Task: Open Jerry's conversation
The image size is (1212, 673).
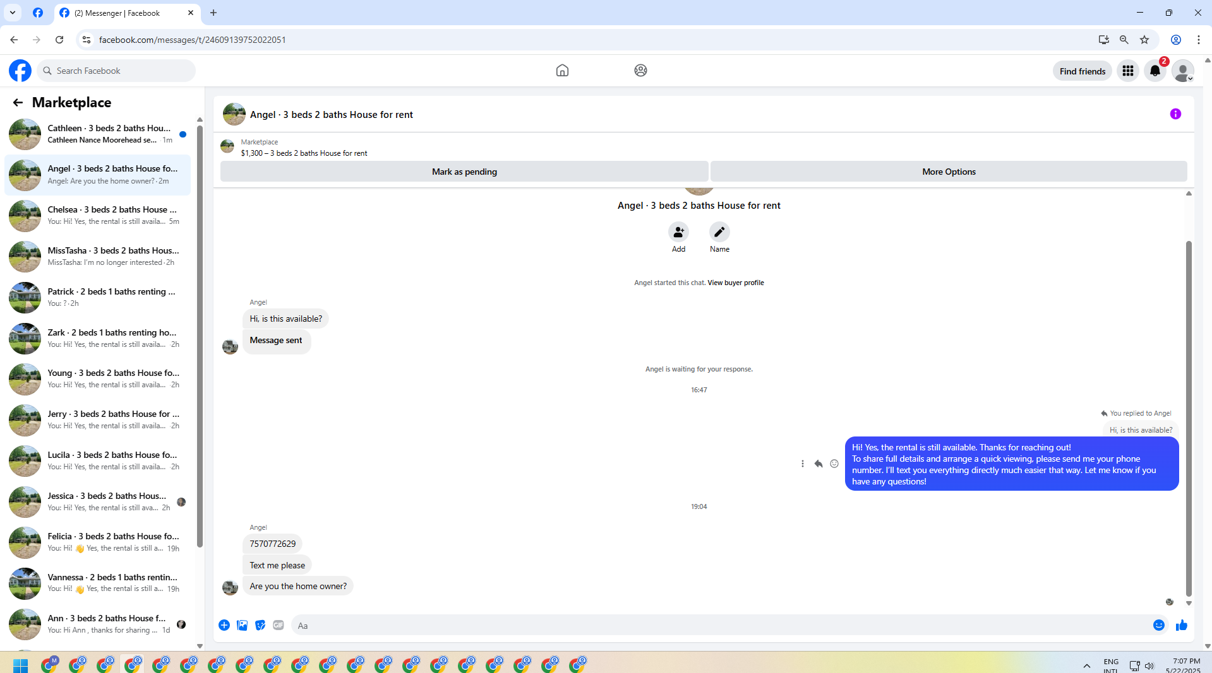Action: [x=99, y=420]
